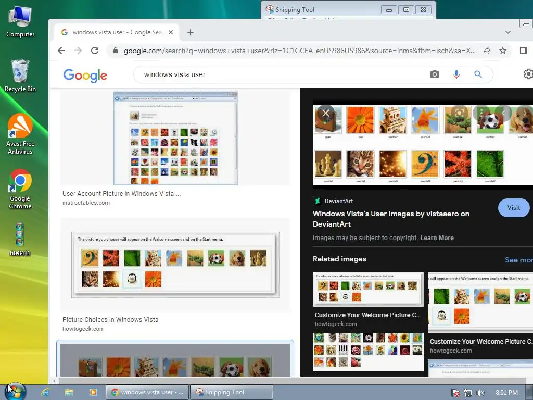Image resolution: width=533 pixels, height=400 pixels.
Task: Switch to Snipping Tool taskbar button
Action: coord(232,392)
